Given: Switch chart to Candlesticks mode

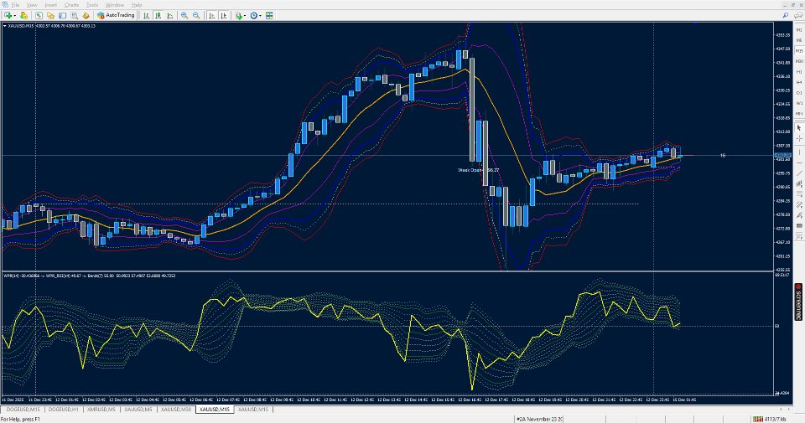Looking at the screenshot, I should tap(158, 15).
